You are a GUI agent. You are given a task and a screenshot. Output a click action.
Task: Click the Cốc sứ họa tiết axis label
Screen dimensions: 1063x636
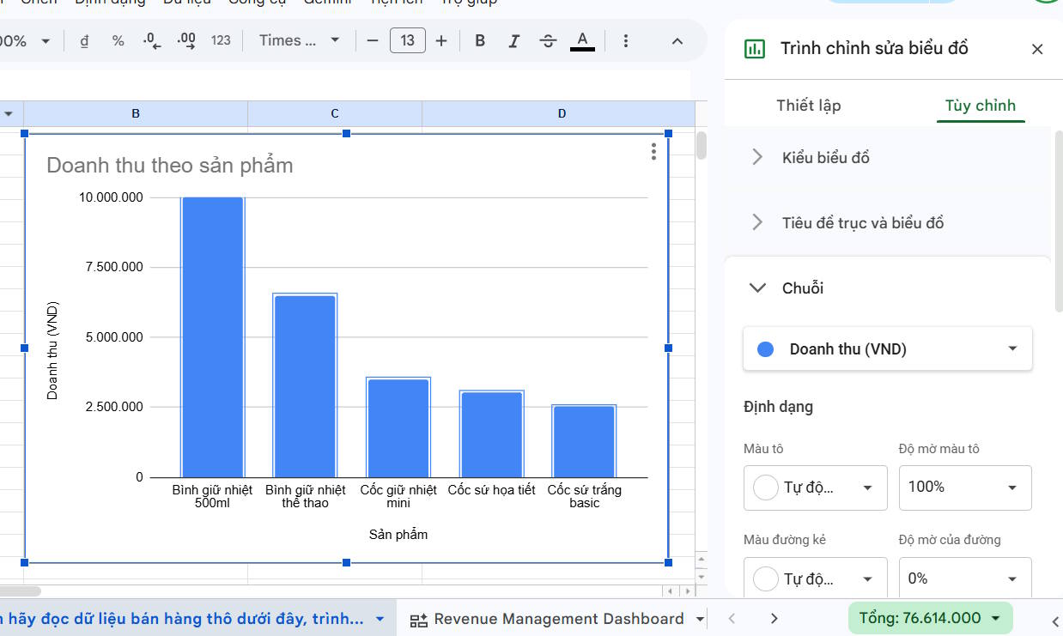tap(491, 490)
